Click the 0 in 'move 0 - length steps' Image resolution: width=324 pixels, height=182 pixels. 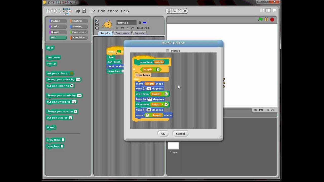(x=147, y=115)
